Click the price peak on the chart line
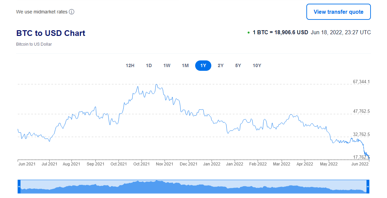Screen dimensions: 387x198 pos(156,85)
